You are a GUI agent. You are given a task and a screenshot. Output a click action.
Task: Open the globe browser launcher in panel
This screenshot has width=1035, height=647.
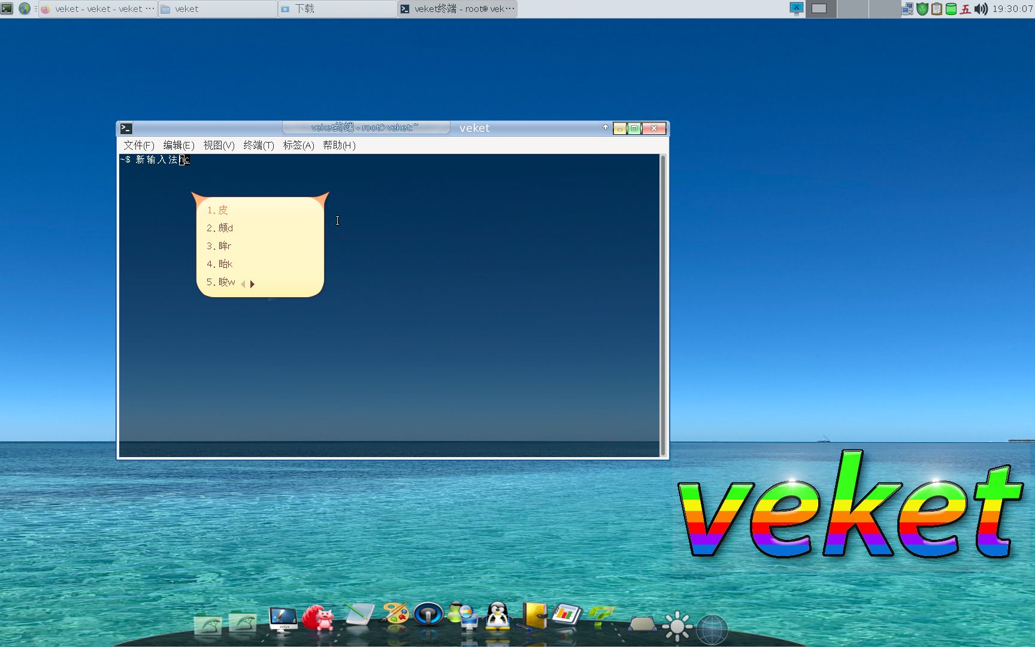[x=25, y=8]
